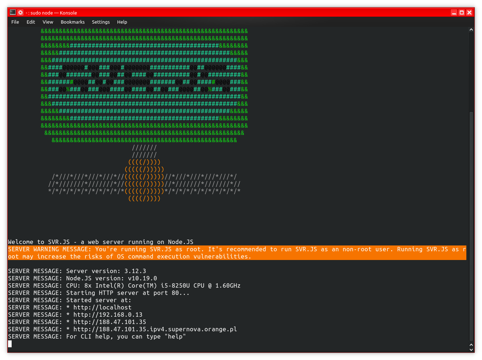Open the Edit menu
Viewport: 482px width, 360px height.
(31, 22)
